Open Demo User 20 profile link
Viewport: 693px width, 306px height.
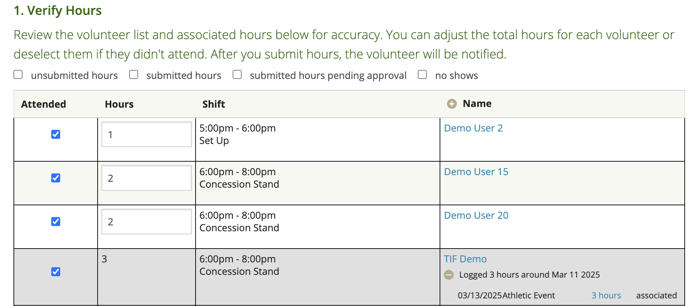tap(476, 216)
